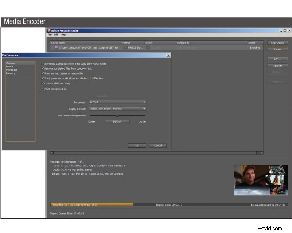Click the Add button
The width and height of the screenshot is (292, 233).
click(277, 59)
